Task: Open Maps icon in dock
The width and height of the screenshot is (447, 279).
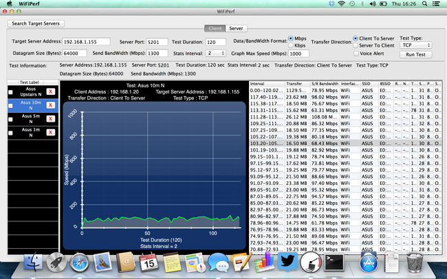Action: tap(195, 263)
